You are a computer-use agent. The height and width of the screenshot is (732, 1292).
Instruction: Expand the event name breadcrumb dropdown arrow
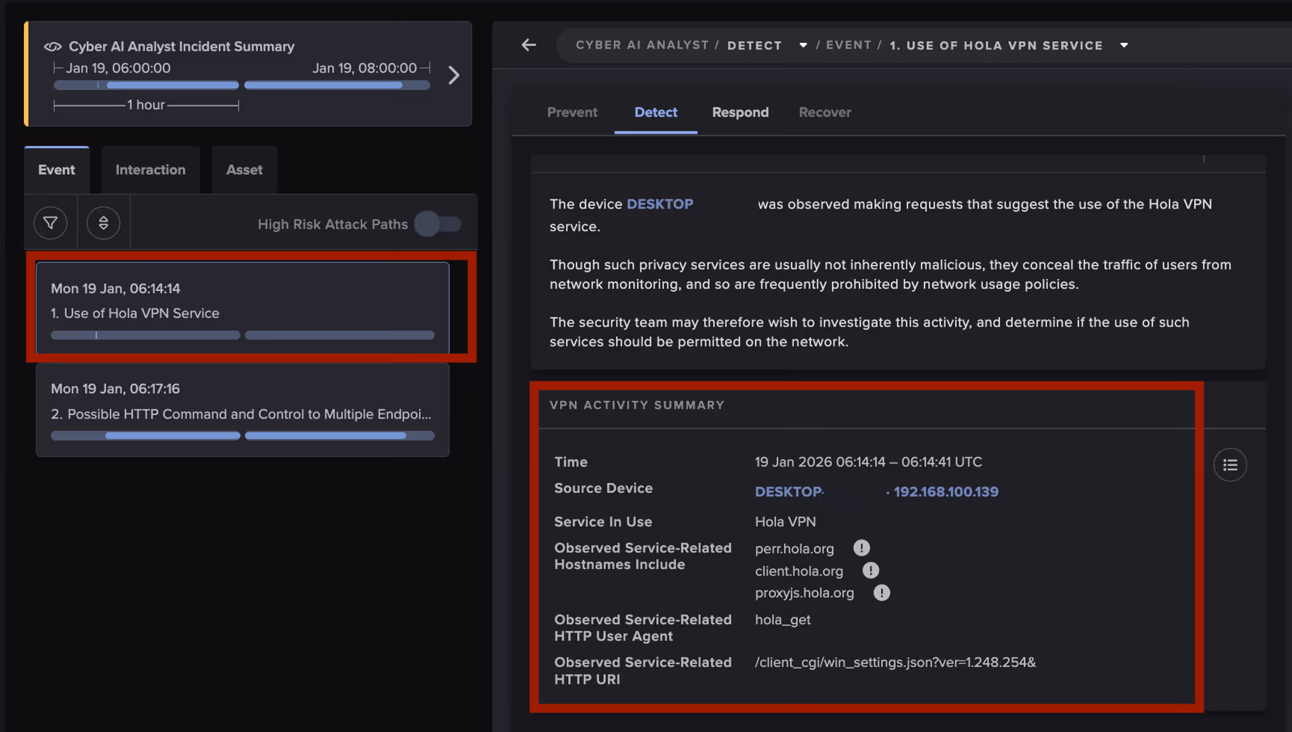click(x=1124, y=45)
